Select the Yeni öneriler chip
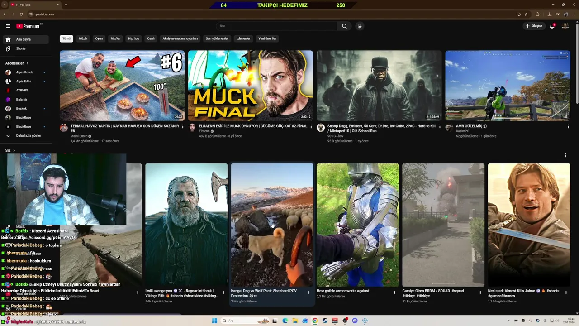 click(x=267, y=38)
